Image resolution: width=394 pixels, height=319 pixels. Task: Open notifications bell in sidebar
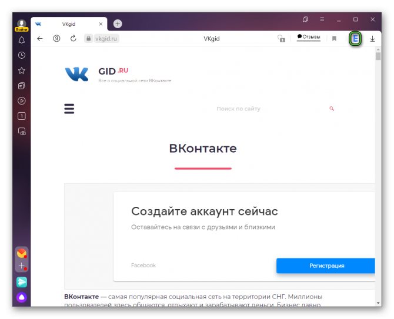coord(22,40)
